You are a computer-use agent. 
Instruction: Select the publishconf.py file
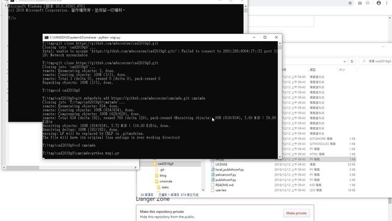(225, 180)
